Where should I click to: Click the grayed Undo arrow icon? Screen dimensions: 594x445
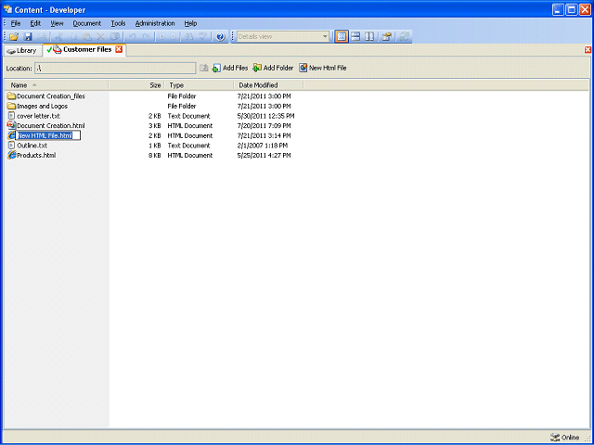pyautogui.click(x=132, y=37)
